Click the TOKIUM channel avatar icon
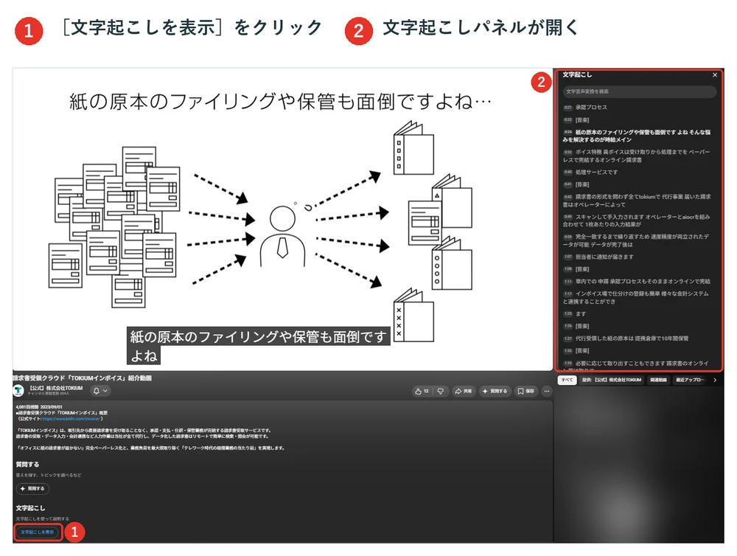 (18, 390)
